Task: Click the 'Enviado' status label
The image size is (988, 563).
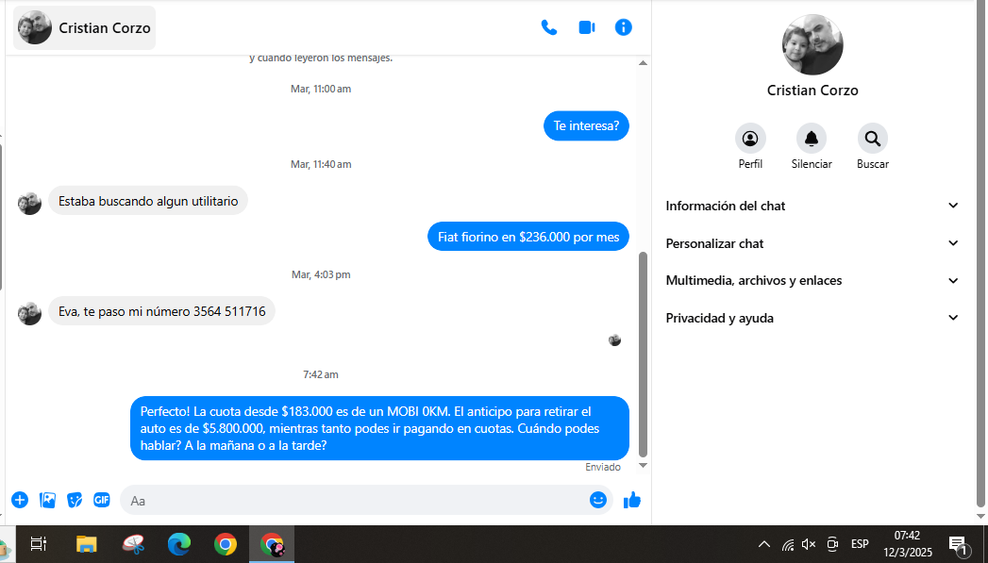Action: [603, 467]
